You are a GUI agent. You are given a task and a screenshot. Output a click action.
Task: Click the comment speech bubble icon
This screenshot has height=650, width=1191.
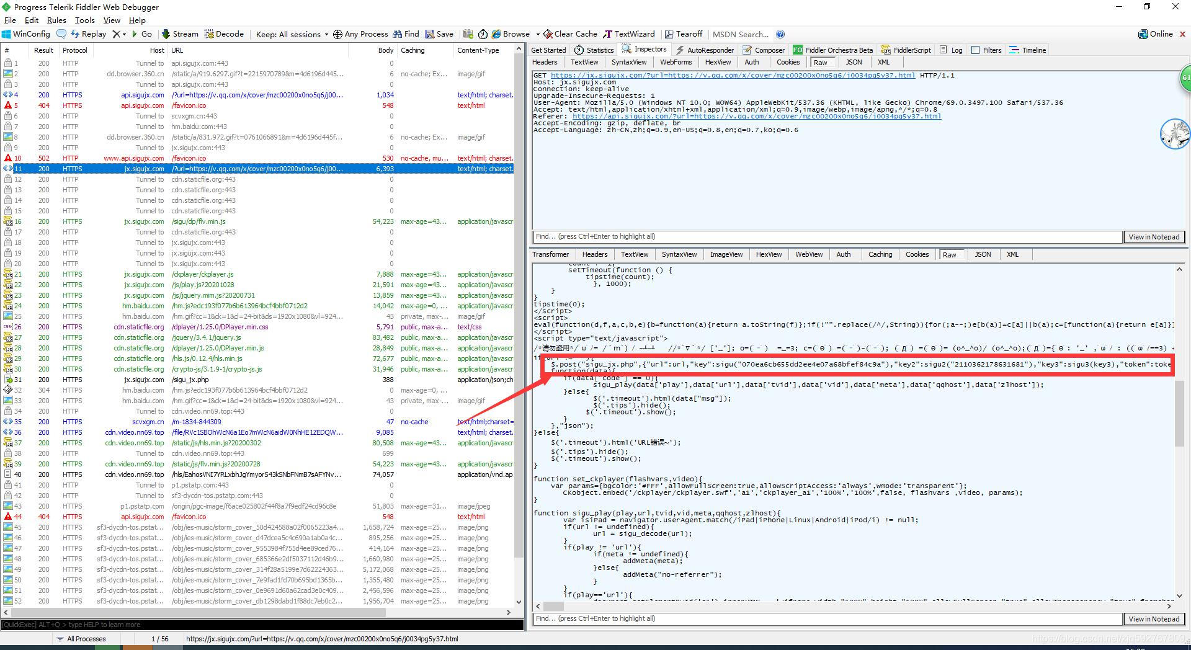(61, 34)
